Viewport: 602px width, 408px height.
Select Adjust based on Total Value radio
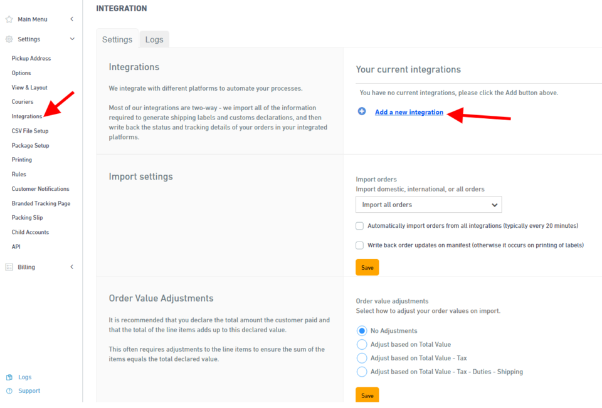coord(362,344)
